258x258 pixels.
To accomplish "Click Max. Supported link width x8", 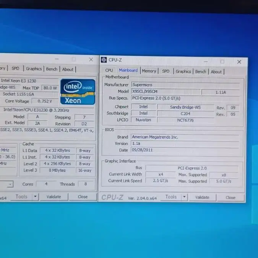I will pos(224,175).
